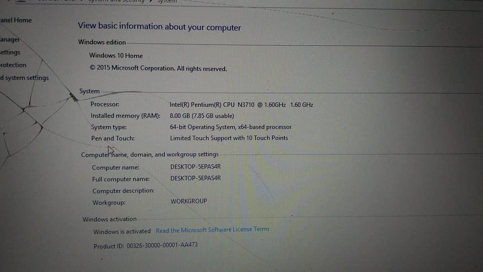Click the 'Processor:' label
Screen dimensions: 483x272
point(105,104)
